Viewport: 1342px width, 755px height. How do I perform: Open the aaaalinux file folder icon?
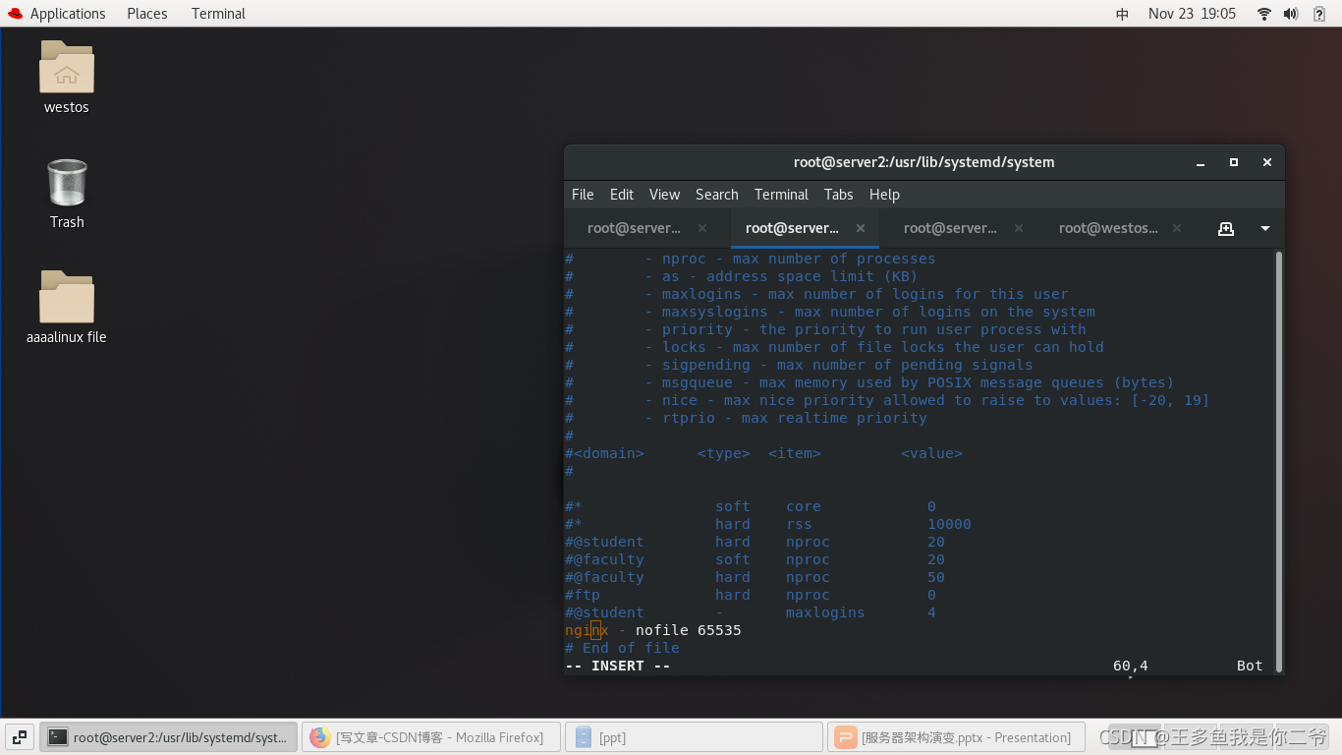pos(67,297)
